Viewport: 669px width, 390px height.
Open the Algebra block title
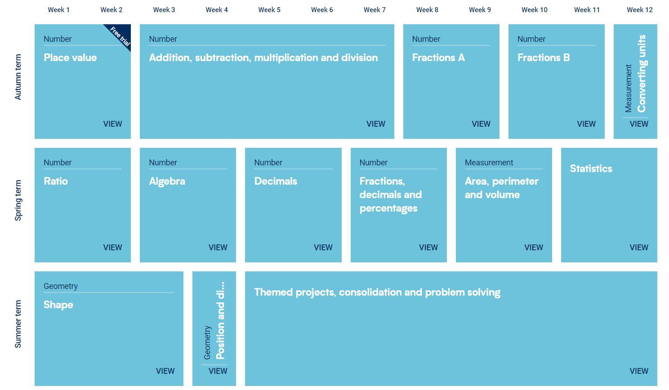[167, 181]
